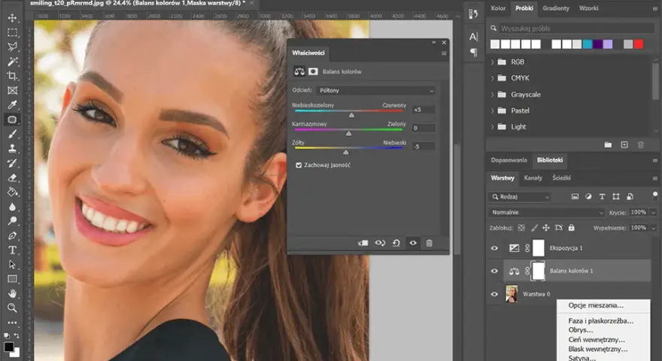Select the Zoom tool
The width and height of the screenshot is (662, 361).
12,308
